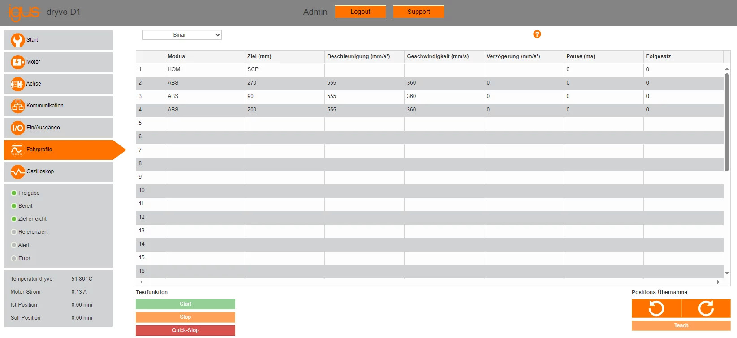Click the Start wrench icon in sidebar
The image size is (737, 338).
point(17,40)
